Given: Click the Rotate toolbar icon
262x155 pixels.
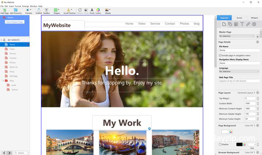Looking at the screenshot, I should tap(80, 10).
